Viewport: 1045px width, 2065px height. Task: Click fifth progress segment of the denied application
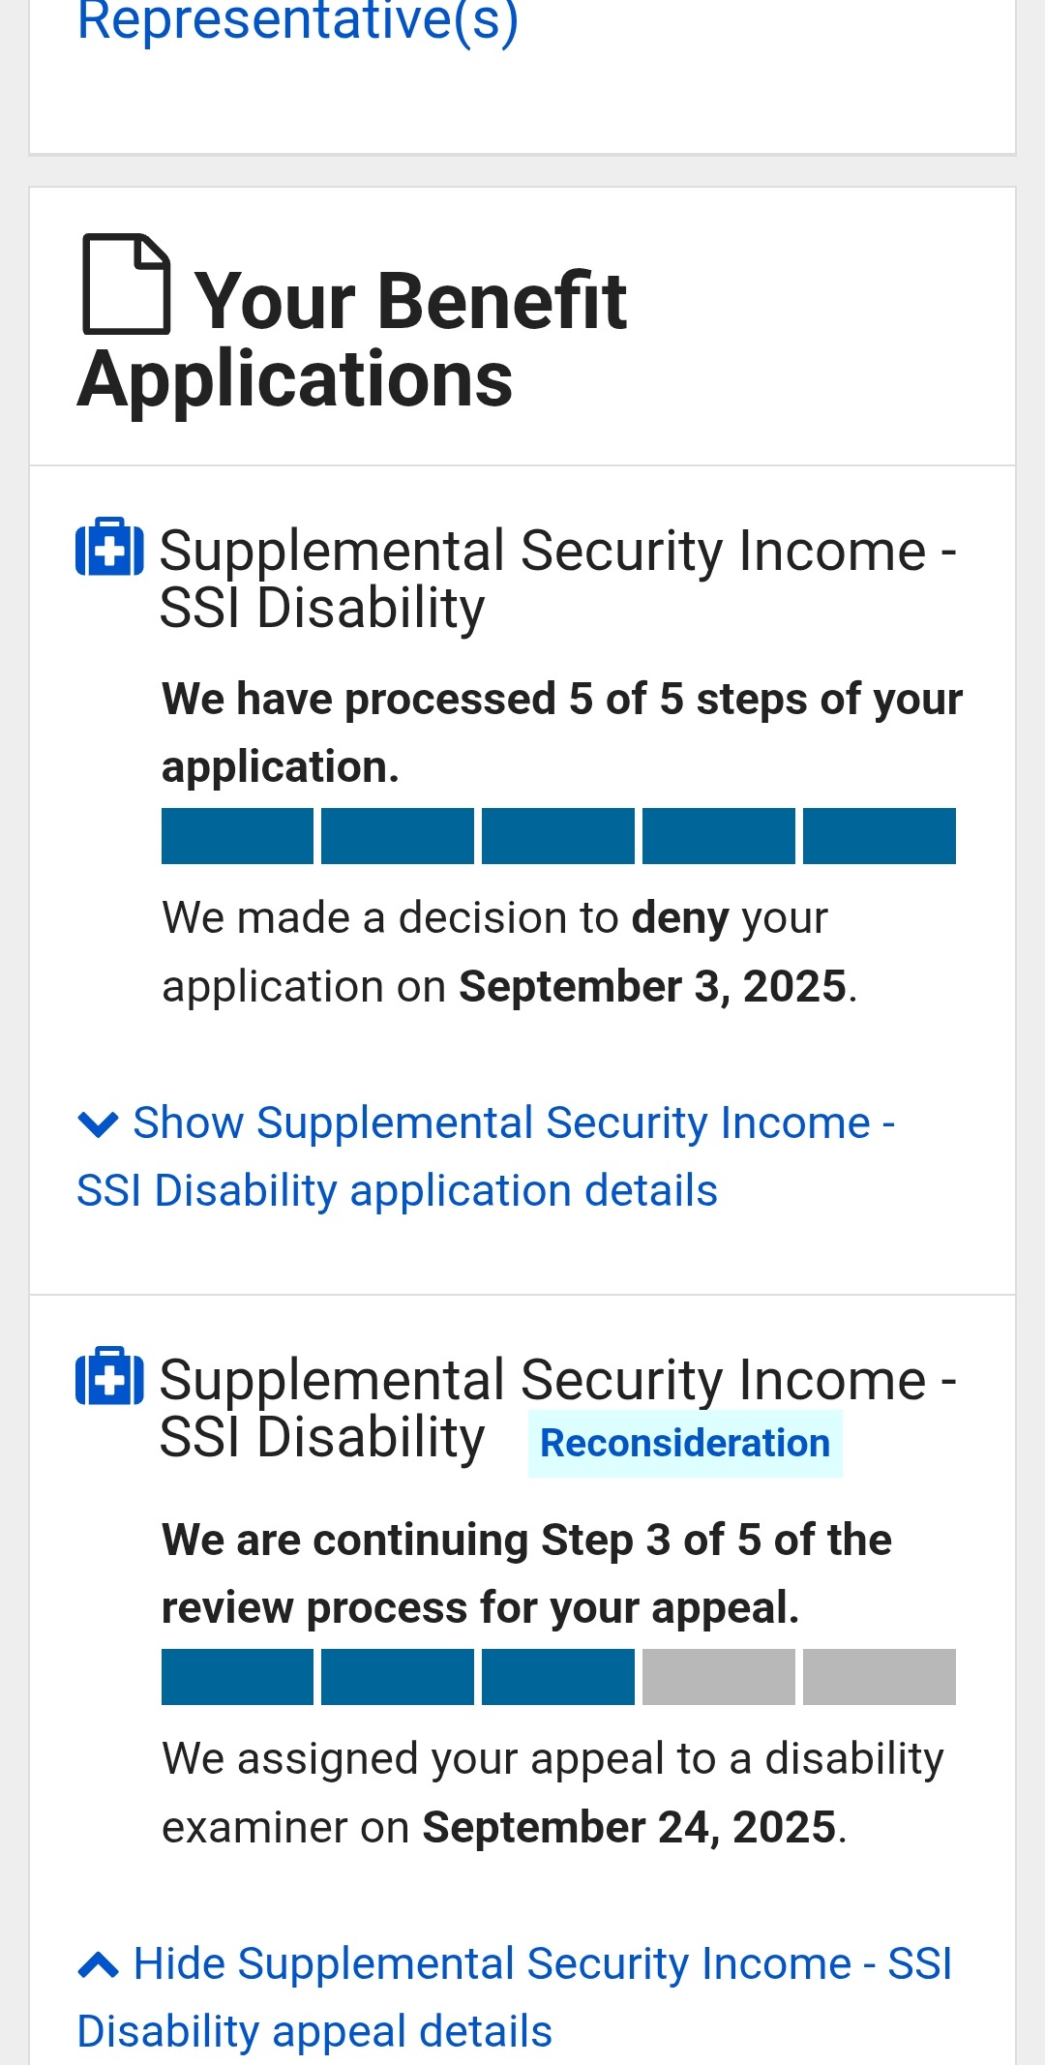click(879, 836)
